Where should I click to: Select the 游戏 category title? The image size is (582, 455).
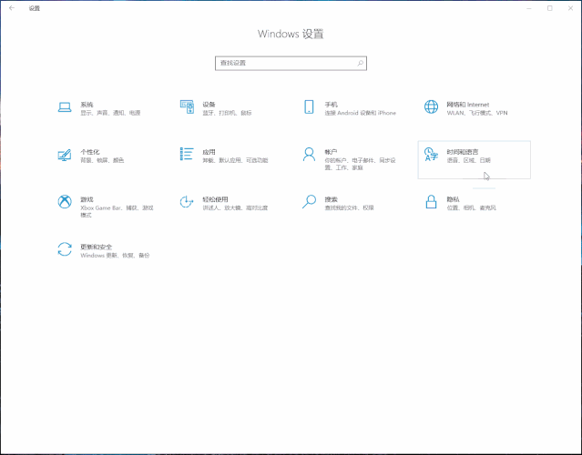point(87,199)
